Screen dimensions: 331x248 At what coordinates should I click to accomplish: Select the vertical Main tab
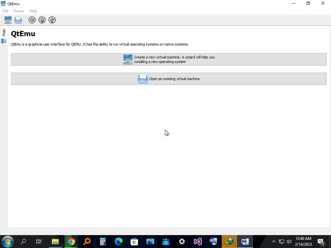coord(4,35)
